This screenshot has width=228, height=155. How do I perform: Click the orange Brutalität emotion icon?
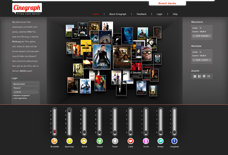tap(54, 141)
